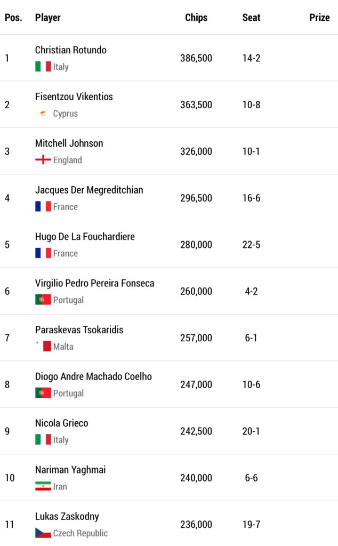Click France flag under Jacques Der Megreditchian
The height and width of the screenshot is (546, 338).
pyautogui.click(x=43, y=206)
